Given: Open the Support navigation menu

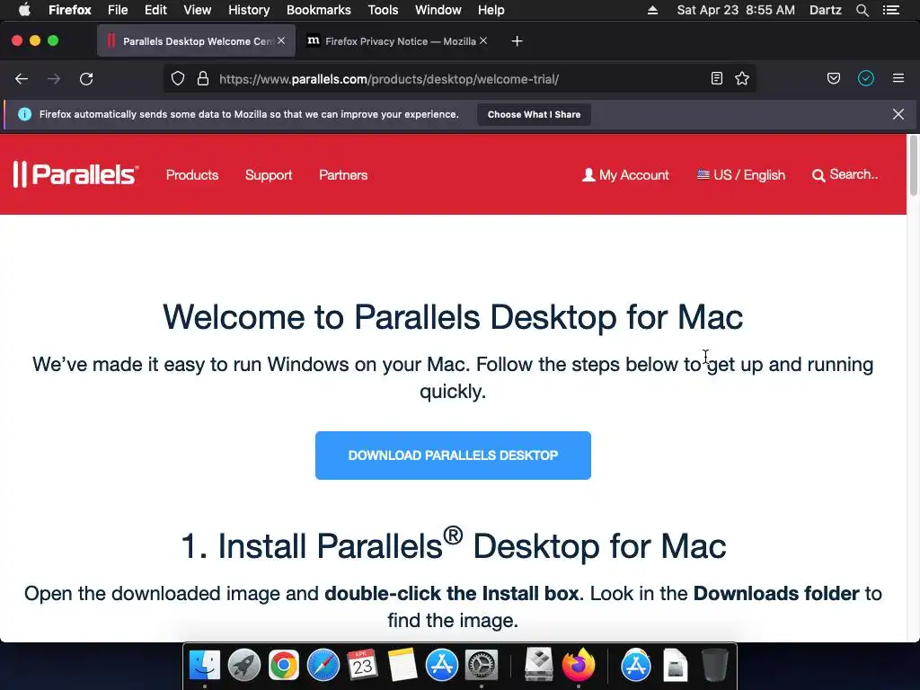Looking at the screenshot, I should tap(269, 175).
